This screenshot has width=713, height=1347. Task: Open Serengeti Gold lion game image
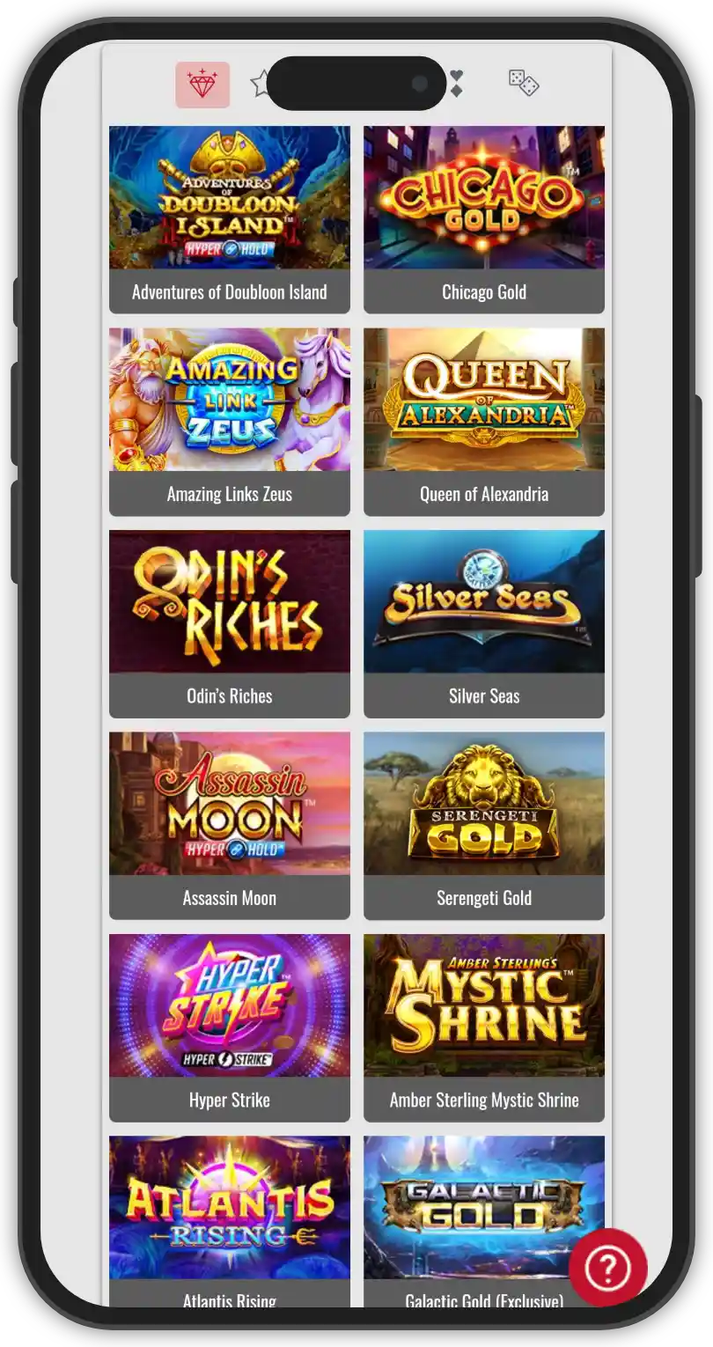tap(484, 804)
